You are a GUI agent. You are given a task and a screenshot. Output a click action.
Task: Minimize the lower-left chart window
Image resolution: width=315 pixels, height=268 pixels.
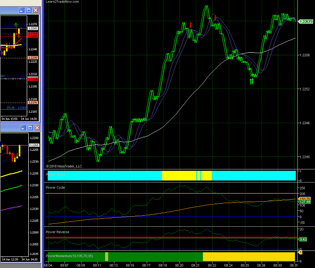[23, 128]
